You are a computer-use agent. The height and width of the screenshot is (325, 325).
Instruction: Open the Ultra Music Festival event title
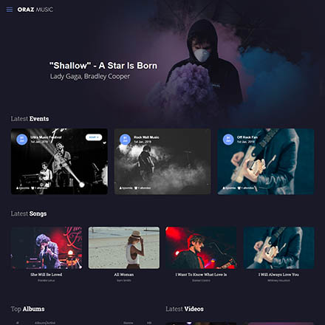coord(46,137)
